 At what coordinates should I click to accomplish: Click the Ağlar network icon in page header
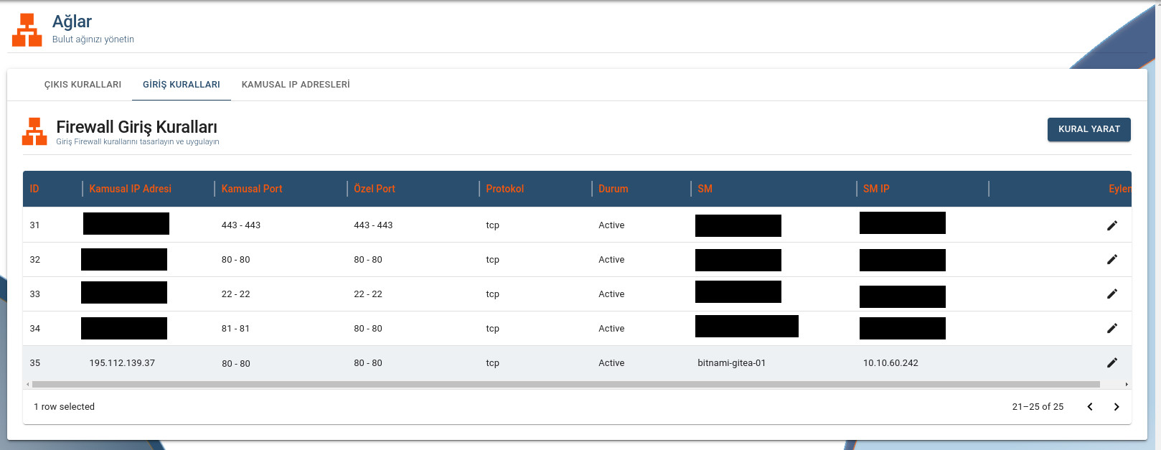pos(27,30)
